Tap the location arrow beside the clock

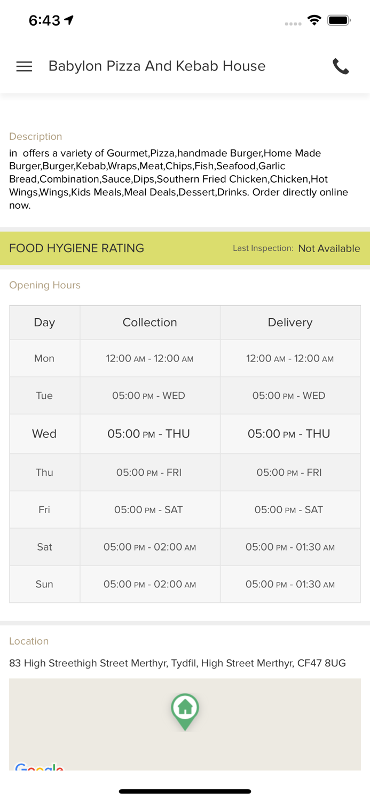click(69, 20)
